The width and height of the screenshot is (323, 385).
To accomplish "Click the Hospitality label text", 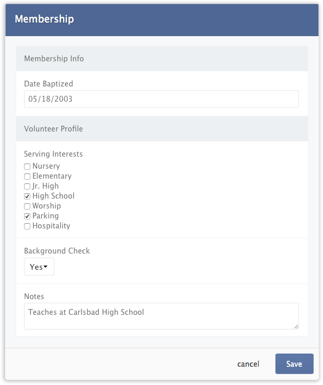I will click(51, 226).
